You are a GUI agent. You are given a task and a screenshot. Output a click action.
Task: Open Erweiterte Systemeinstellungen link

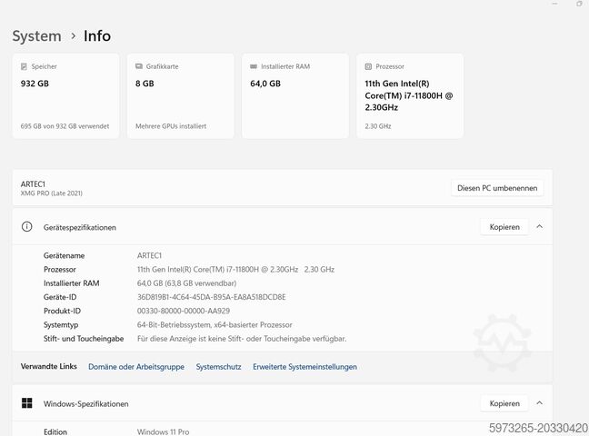[x=304, y=367]
